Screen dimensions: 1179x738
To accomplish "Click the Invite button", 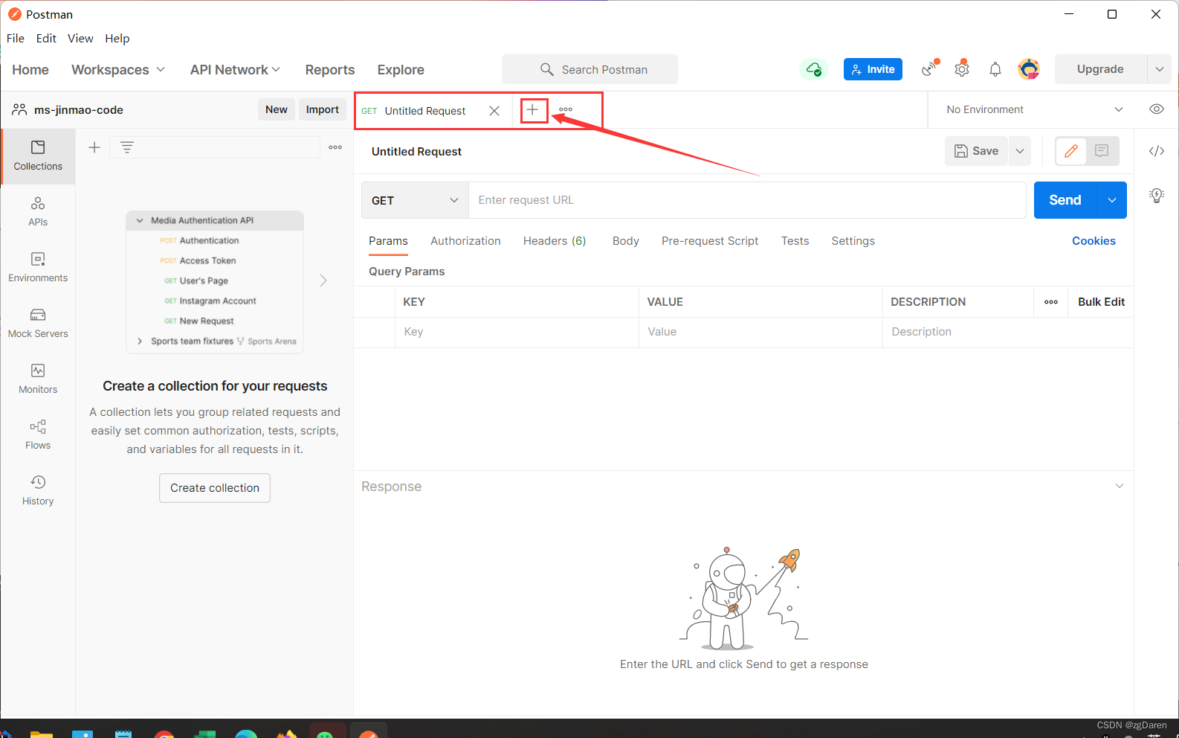I will (873, 69).
